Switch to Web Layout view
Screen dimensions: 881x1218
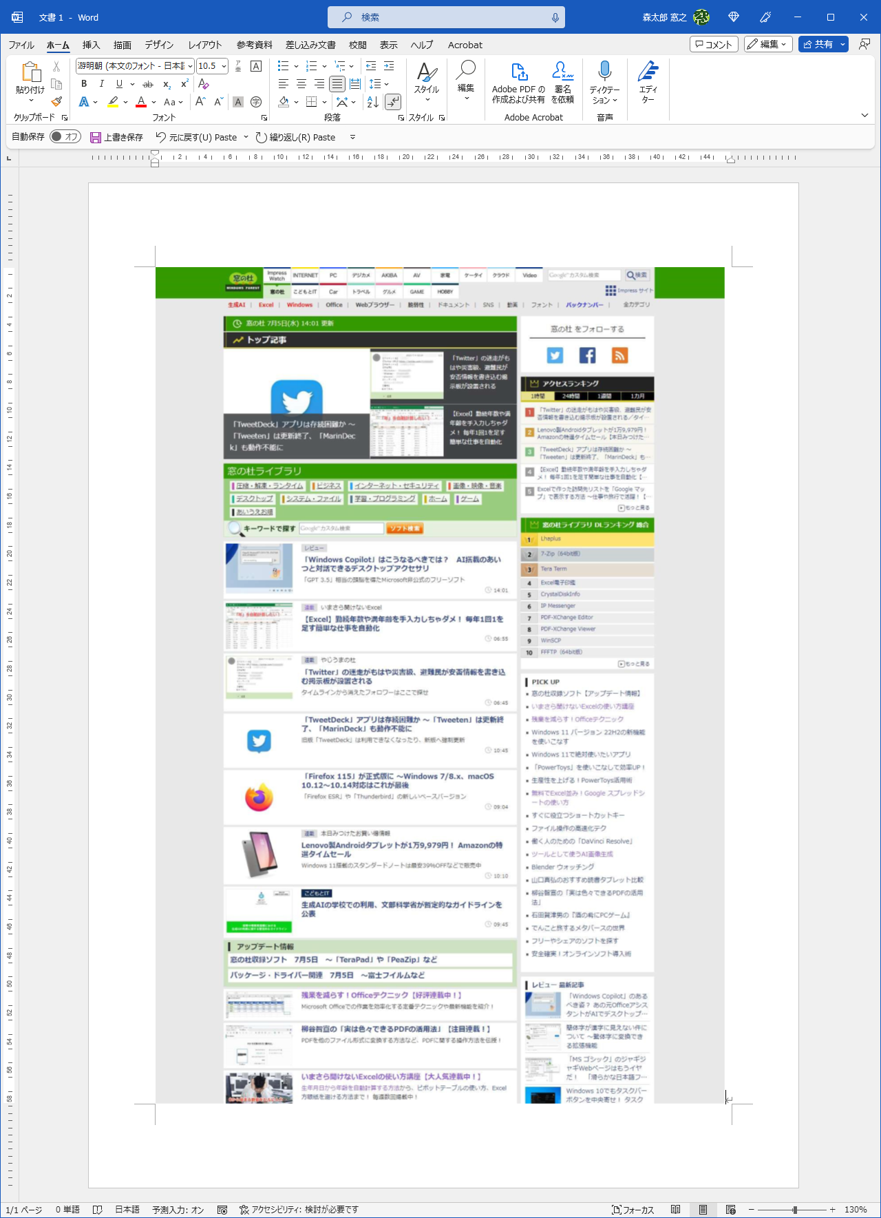click(x=730, y=1210)
